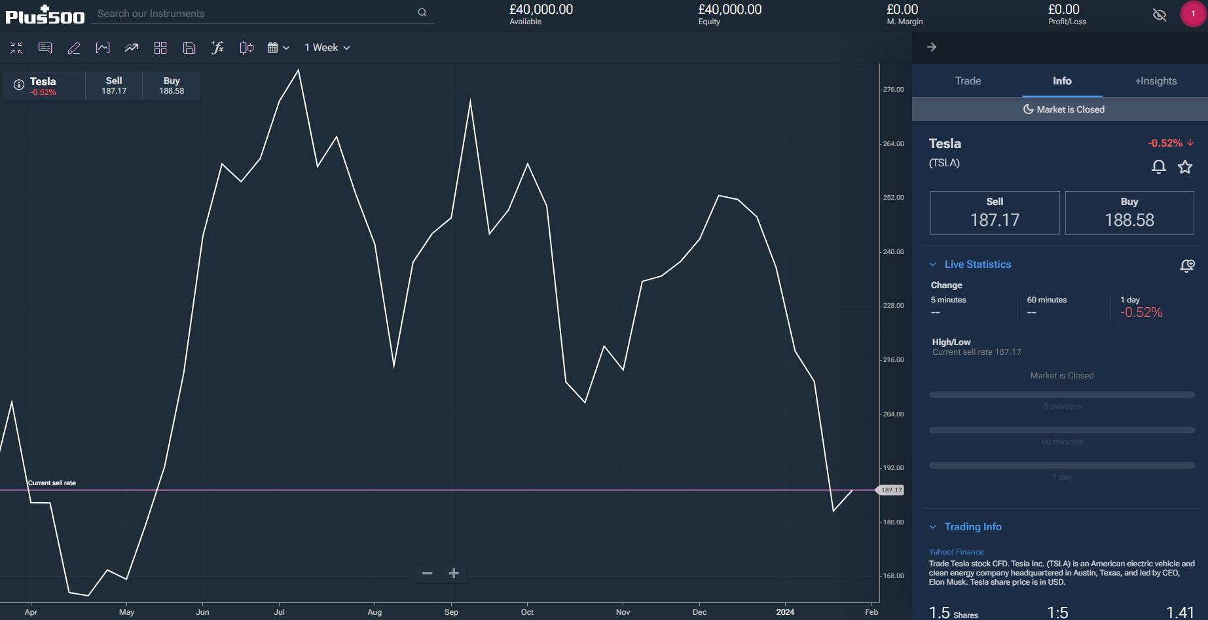1208x620 pixels.
Task: Open the chat or comments panel
Action: (45, 47)
